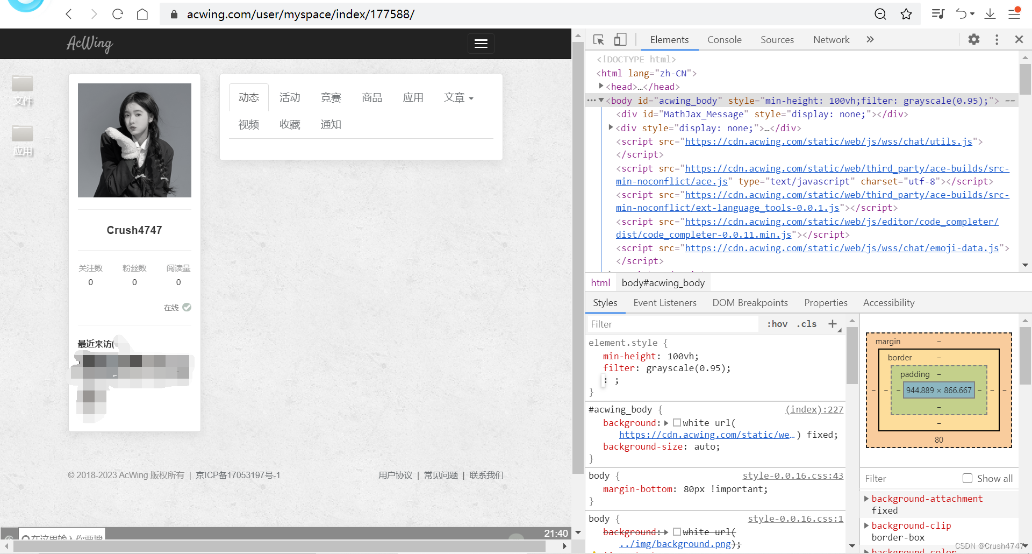This screenshot has height=554, width=1032.
Task: Open the browser downloads icon
Action: pyautogui.click(x=990, y=14)
